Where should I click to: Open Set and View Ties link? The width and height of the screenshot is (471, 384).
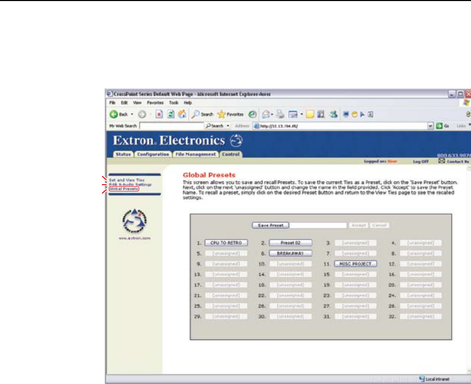pyautogui.click(x=124, y=180)
